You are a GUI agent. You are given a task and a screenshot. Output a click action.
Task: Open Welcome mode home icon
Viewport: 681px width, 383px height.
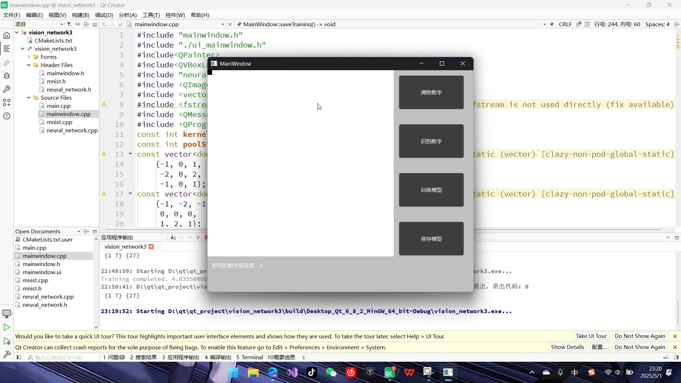(x=7, y=35)
